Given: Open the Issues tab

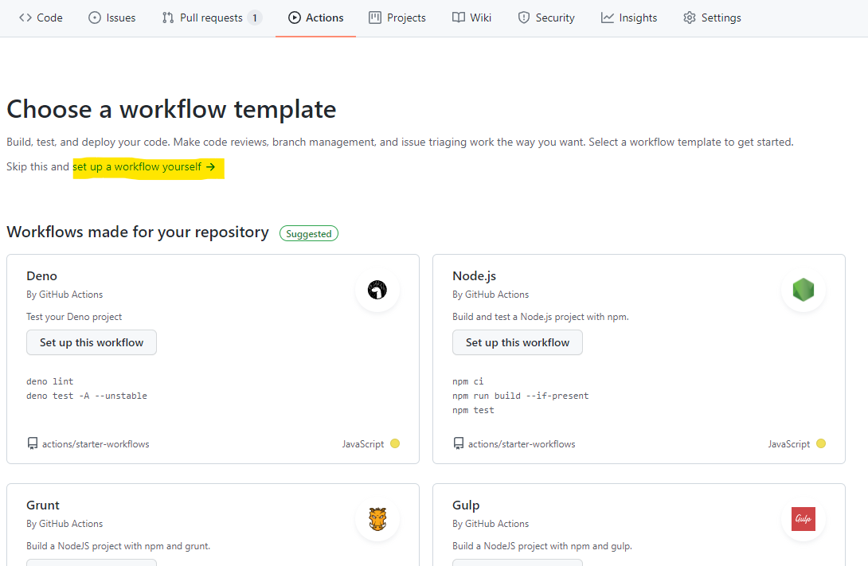Looking at the screenshot, I should coord(111,18).
